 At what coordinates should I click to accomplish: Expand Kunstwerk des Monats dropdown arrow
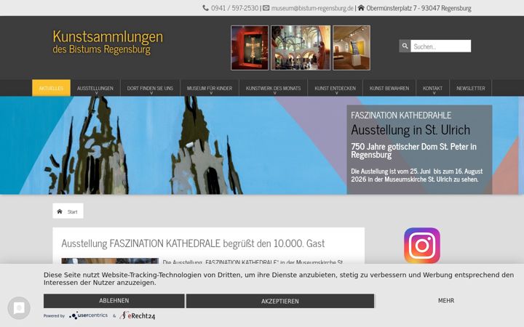(274, 94)
